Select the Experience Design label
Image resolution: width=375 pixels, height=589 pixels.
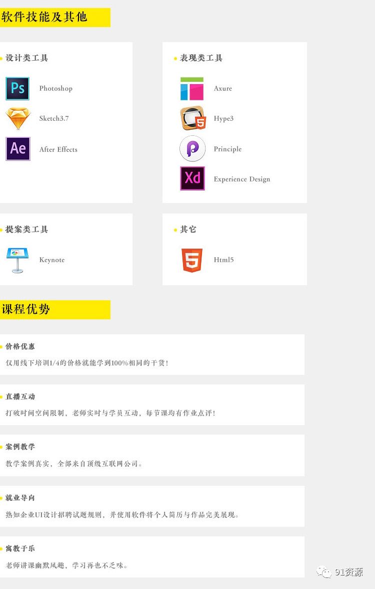tap(242, 179)
